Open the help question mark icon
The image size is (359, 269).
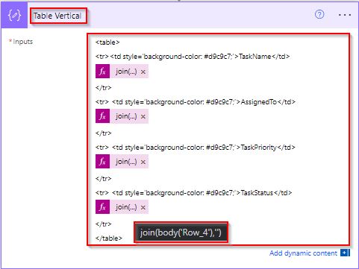(x=319, y=14)
